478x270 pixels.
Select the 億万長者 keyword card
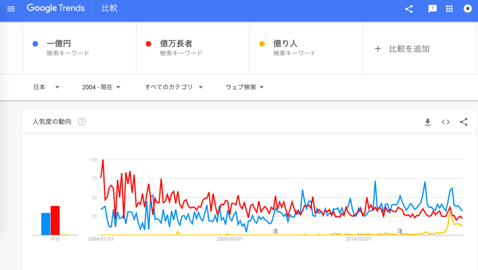(x=192, y=47)
